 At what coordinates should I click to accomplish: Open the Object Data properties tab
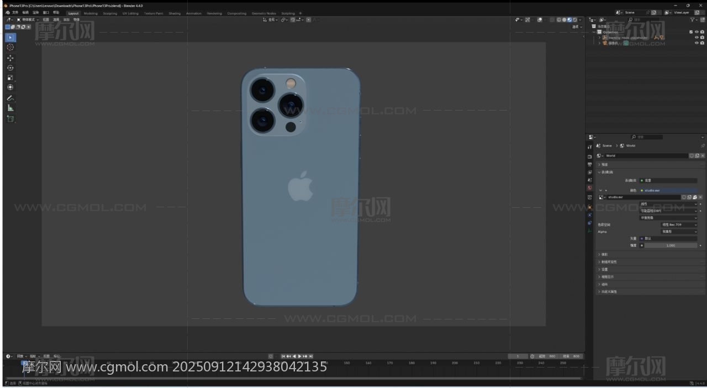[590, 230]
